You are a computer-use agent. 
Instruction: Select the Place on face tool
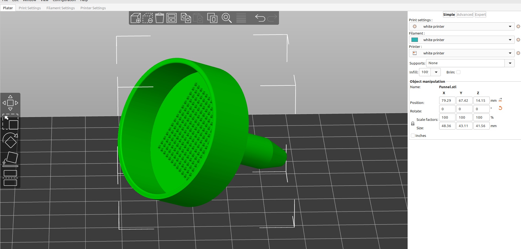click(10, 159)
